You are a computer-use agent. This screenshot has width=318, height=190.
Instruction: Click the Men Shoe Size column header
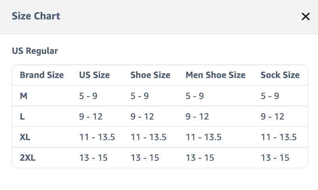point(215,75)
